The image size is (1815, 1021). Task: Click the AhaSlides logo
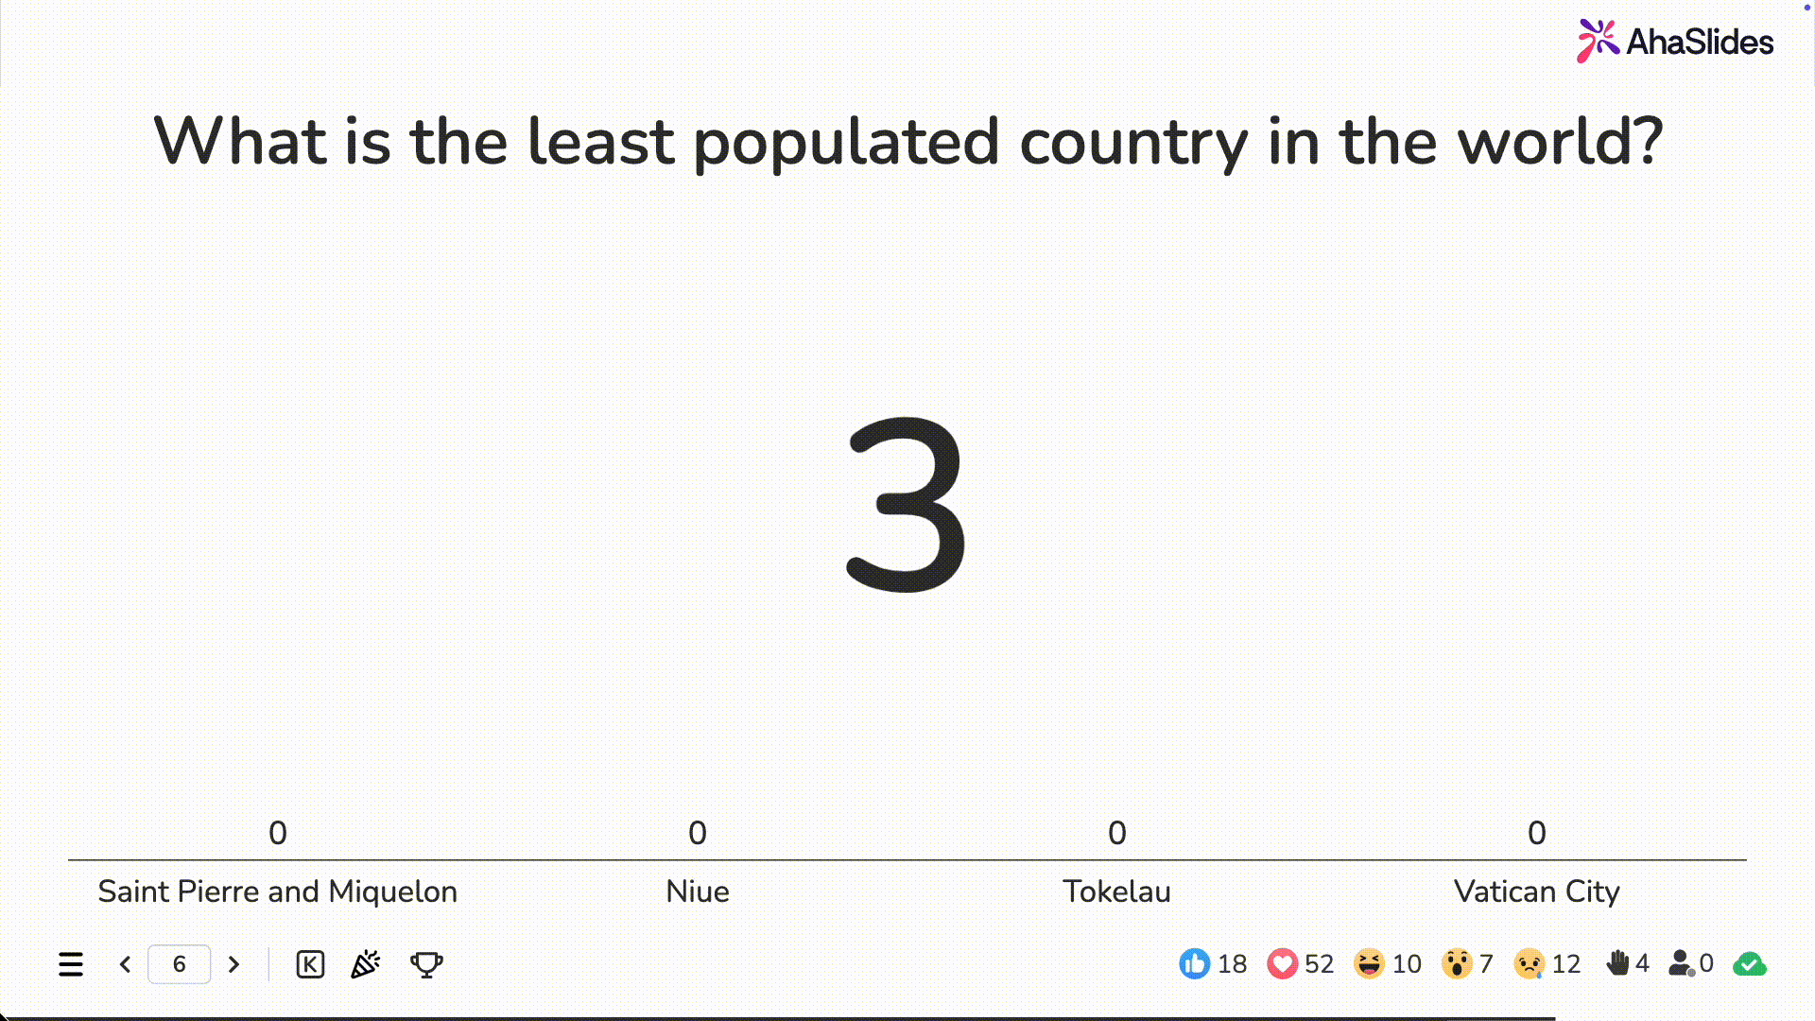coord(1675,42)
